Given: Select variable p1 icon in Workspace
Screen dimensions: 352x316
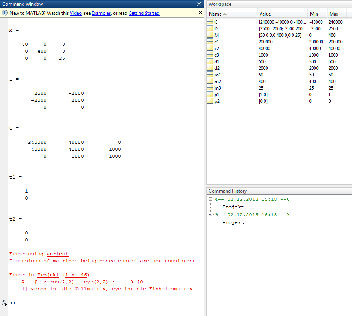Looking at the screenshot, I should [210, 95].
